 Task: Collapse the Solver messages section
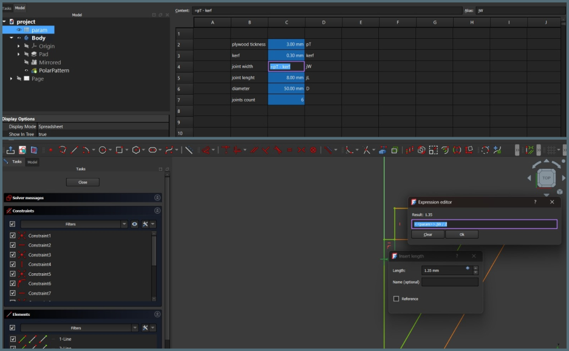point(157,198)
